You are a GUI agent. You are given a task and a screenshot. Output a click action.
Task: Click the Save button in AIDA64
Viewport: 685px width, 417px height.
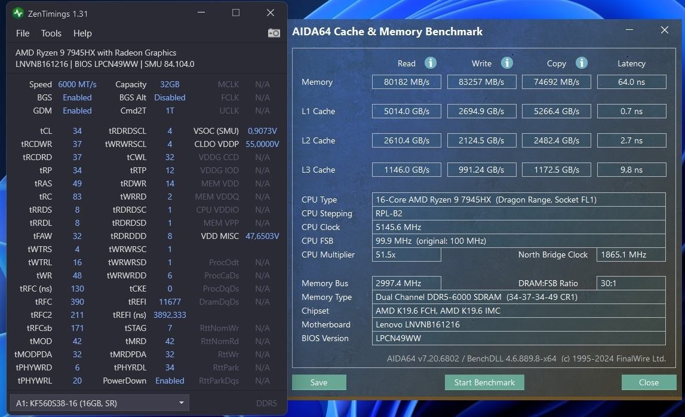click(319, 382)
